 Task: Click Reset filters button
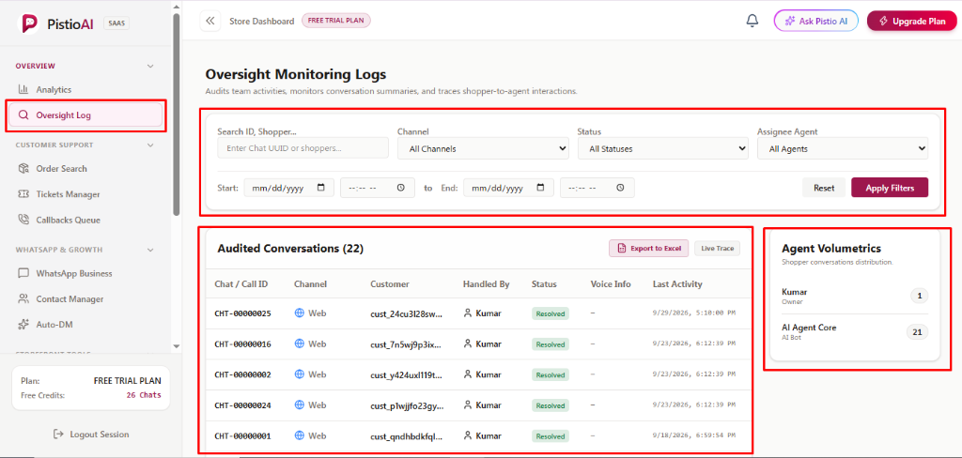(824, 188)
